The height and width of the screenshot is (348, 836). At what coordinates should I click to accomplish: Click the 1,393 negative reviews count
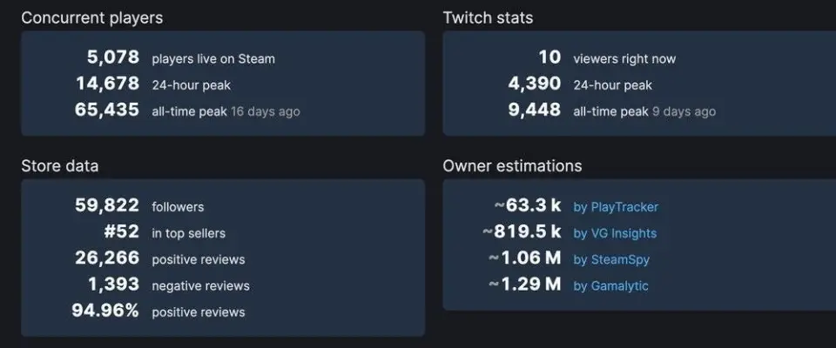(x=113, y=284)
